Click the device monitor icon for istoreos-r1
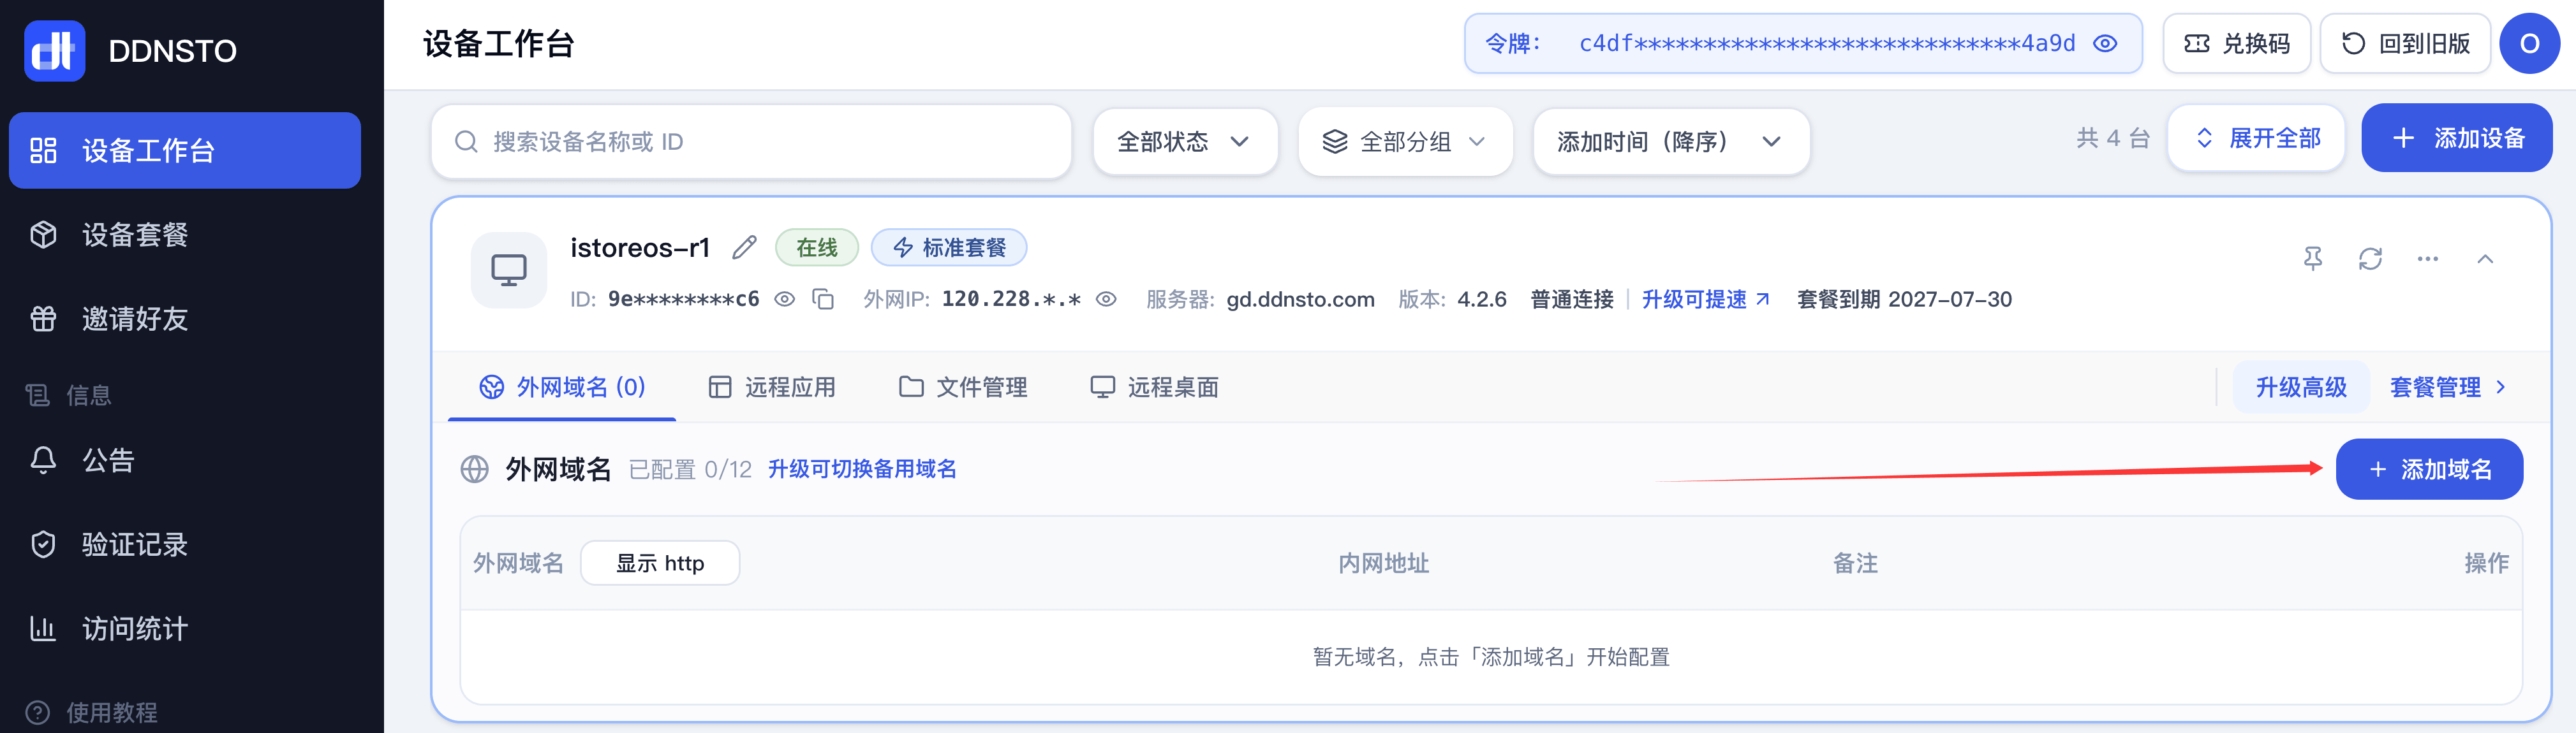 pyautogui.click(x=508, y=270)
